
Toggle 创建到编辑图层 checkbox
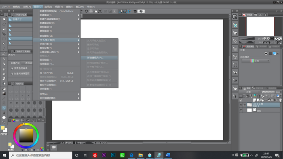point(12,73)
